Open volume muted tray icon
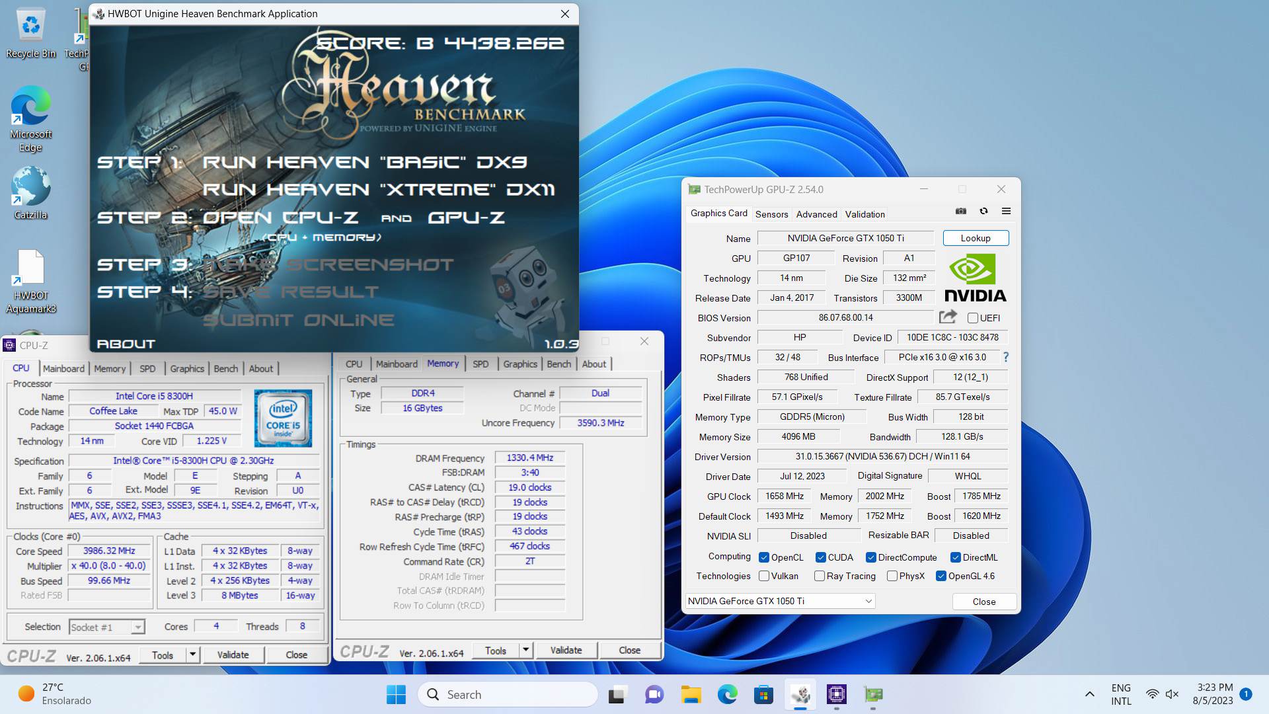The image size is (1269, 714). pyautogui.click(x=1173, y=694)
